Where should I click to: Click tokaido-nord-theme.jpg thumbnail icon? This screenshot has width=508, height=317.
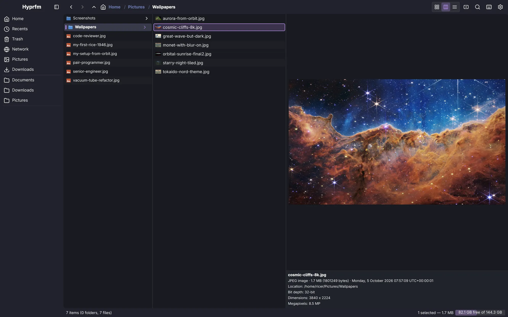[158, 72]
